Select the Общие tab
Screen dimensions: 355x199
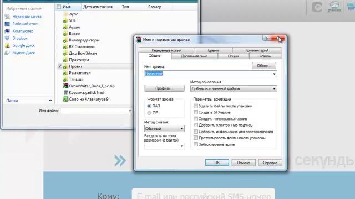point(154,56)
